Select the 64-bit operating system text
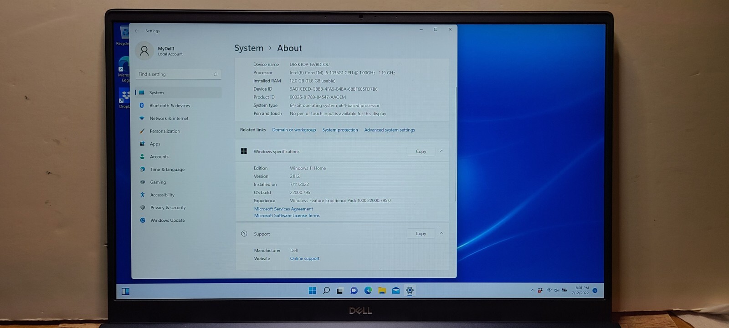 coord(335,106)
